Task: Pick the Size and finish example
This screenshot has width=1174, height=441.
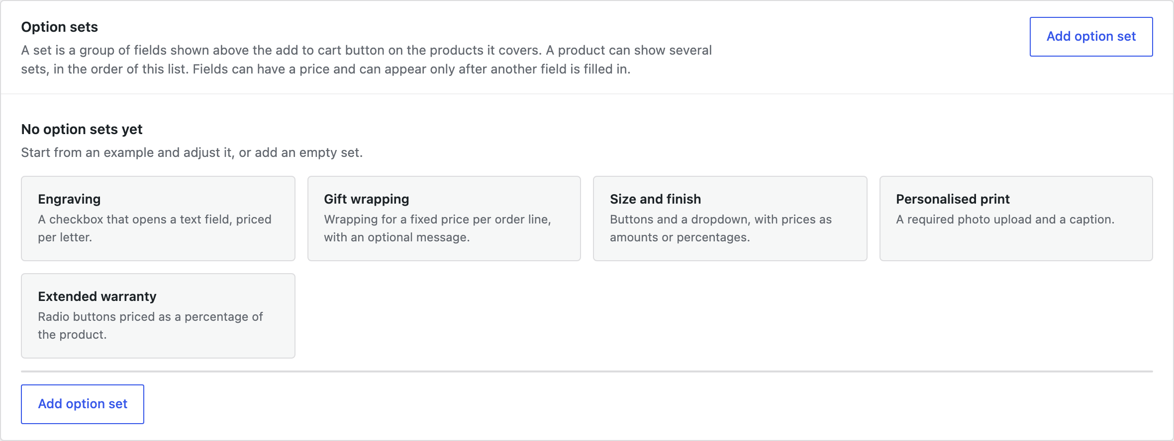Action: click(730, 219)
